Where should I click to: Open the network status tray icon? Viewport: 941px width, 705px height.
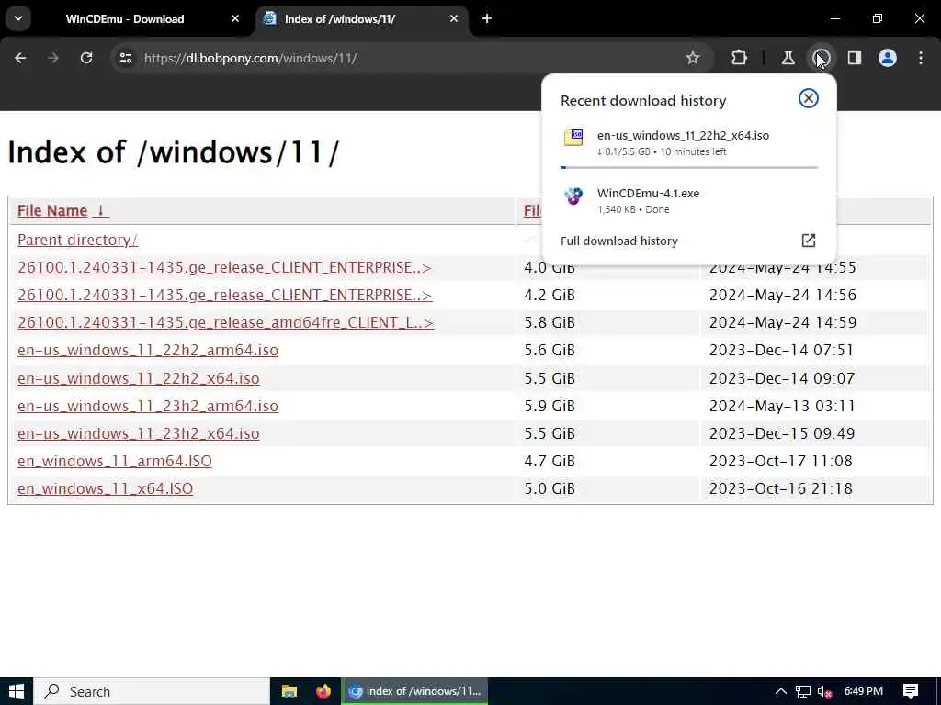[x=802, y=692]
